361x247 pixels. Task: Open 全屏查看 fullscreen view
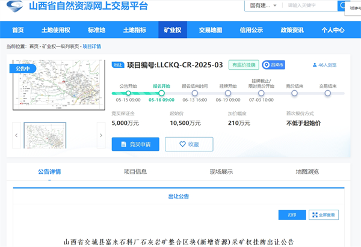(x=324, y=215)
